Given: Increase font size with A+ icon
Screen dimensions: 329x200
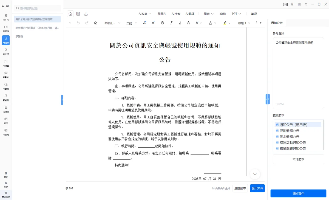Looking at the screenshot, I should [x=144, y=23].
